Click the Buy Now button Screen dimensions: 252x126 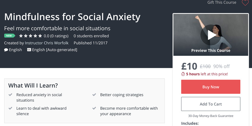coord(211,87)
